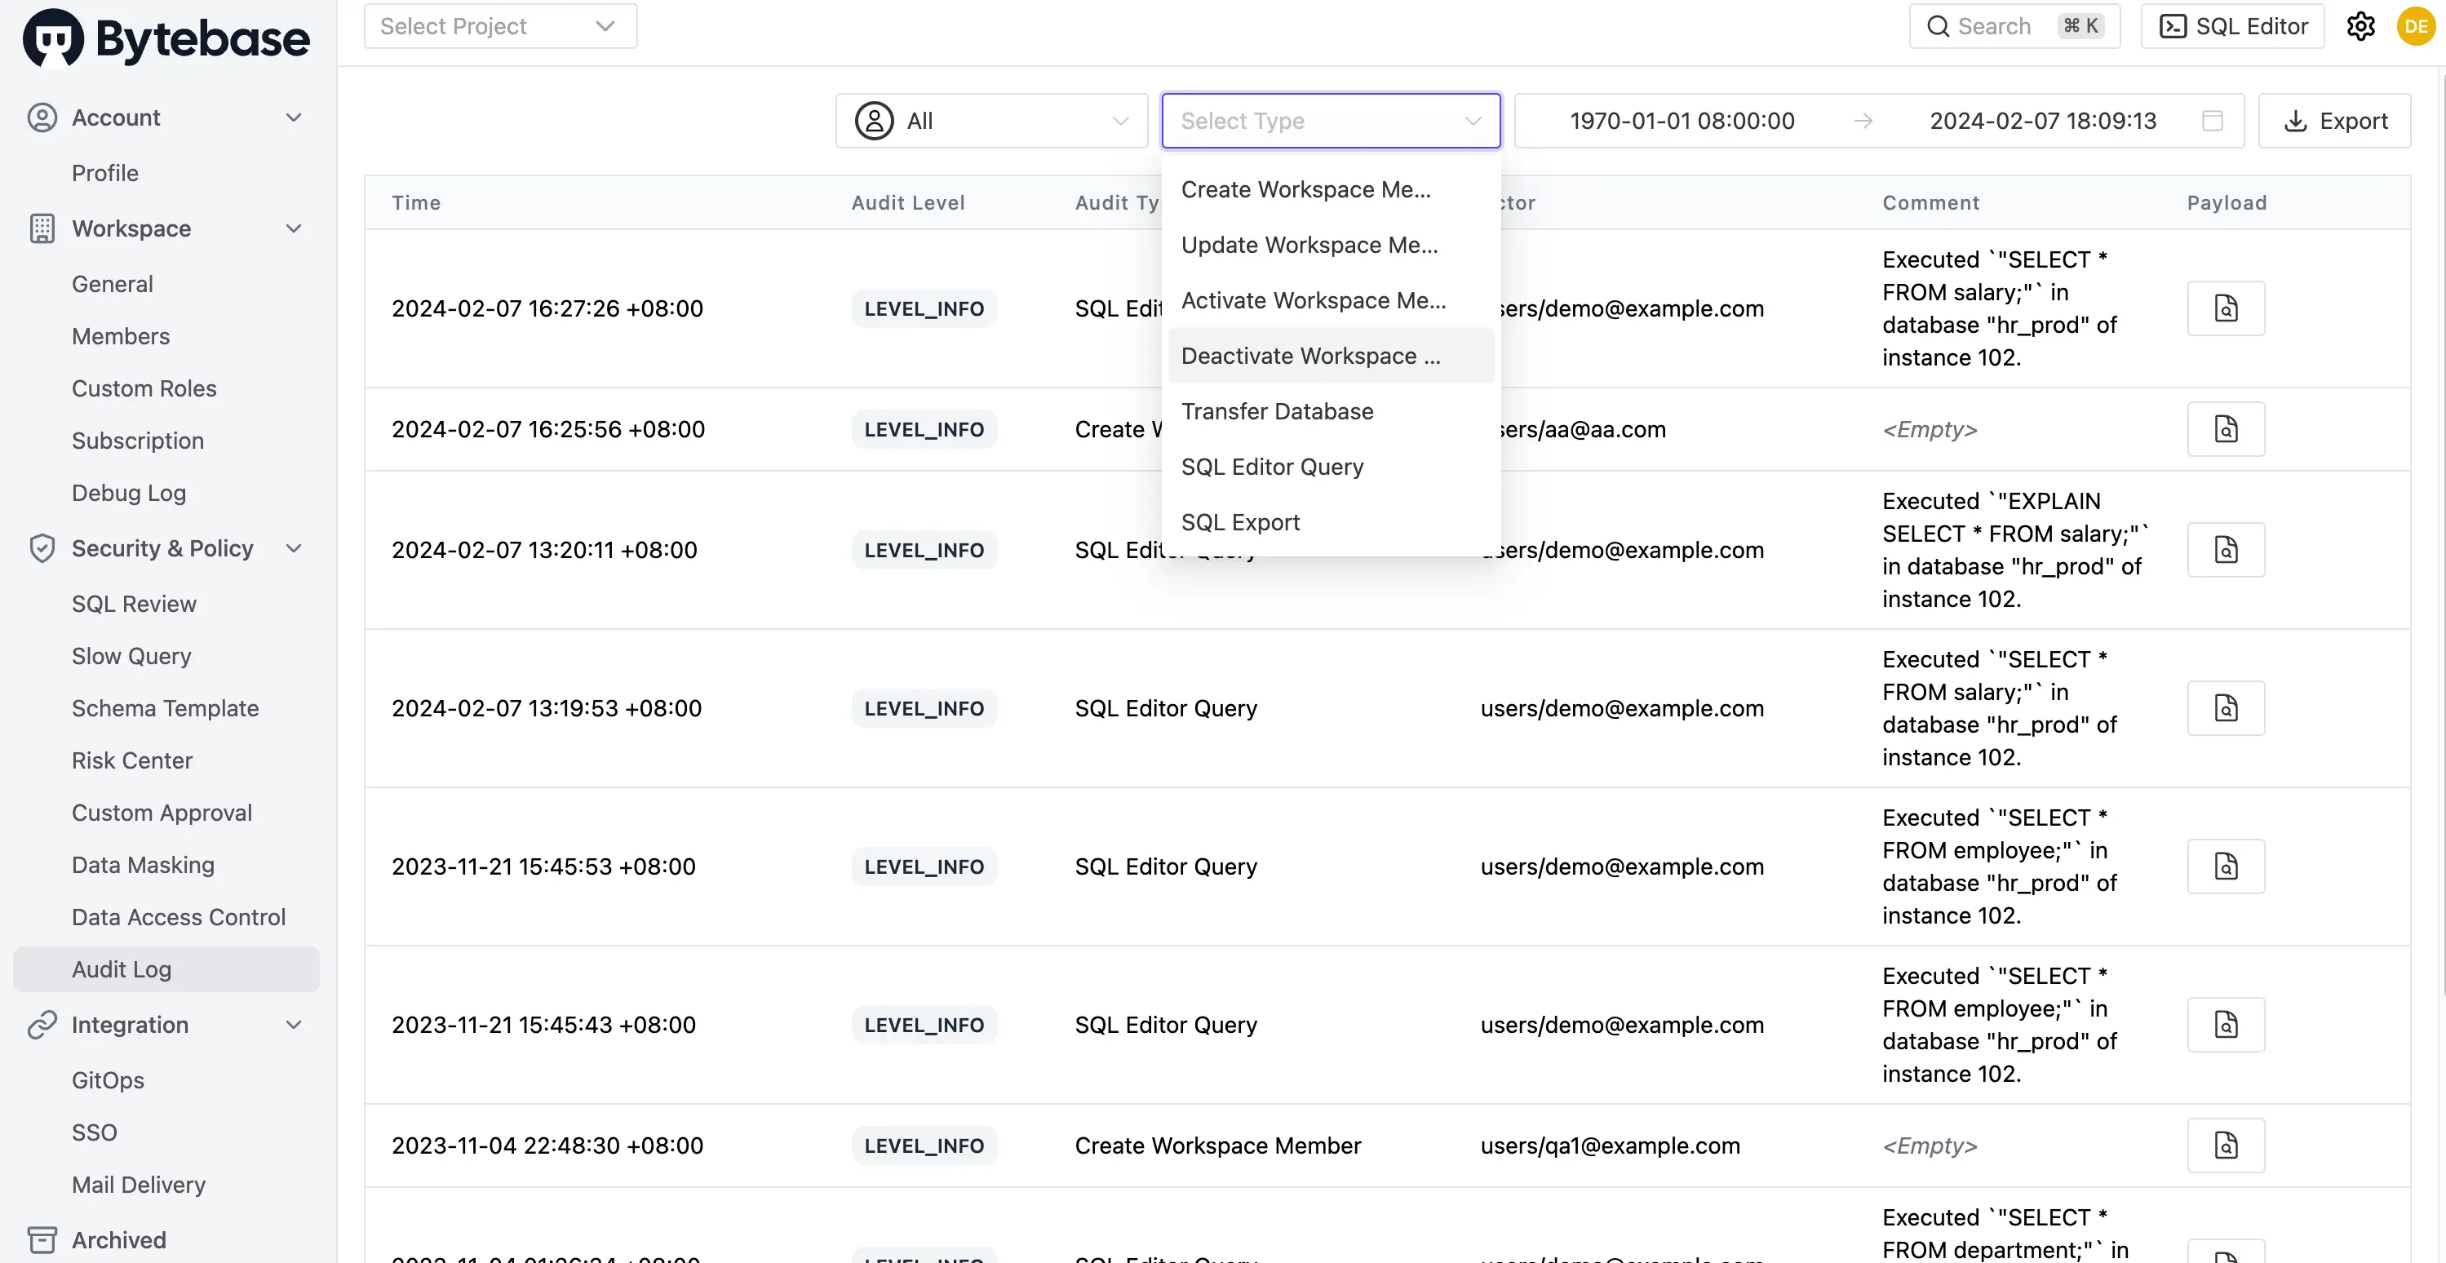Collapse Security & Policy section
Viewport: 2446px width, 1263px height.
point(294,548)
